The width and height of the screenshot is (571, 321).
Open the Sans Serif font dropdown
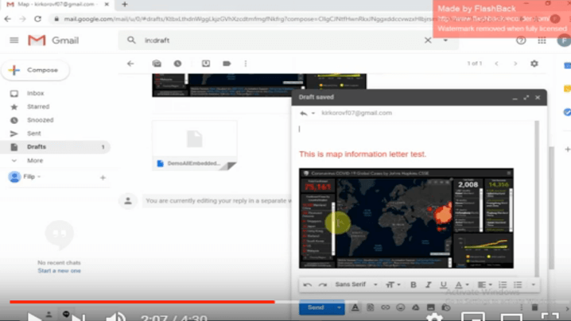(x=355, y=284)
